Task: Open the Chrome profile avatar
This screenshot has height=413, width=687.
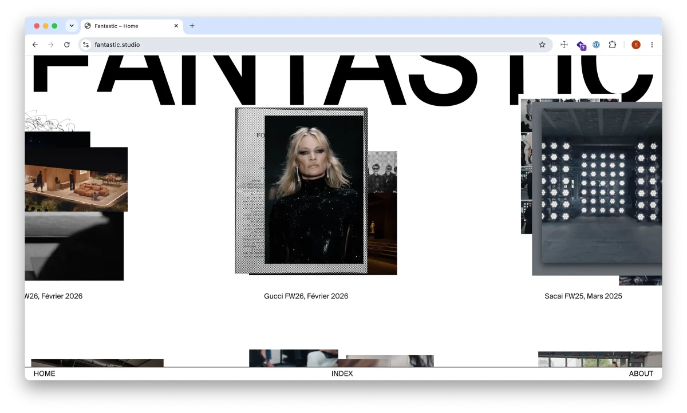Action: click(636, 45)
